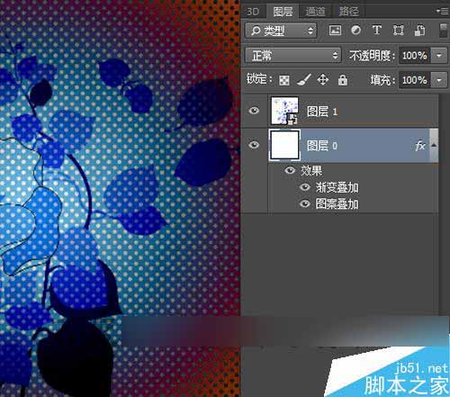Viewport: 450px width, 397px height.
Task: Toggle 图案叠加 effect visibility
Action: point(305,203)
